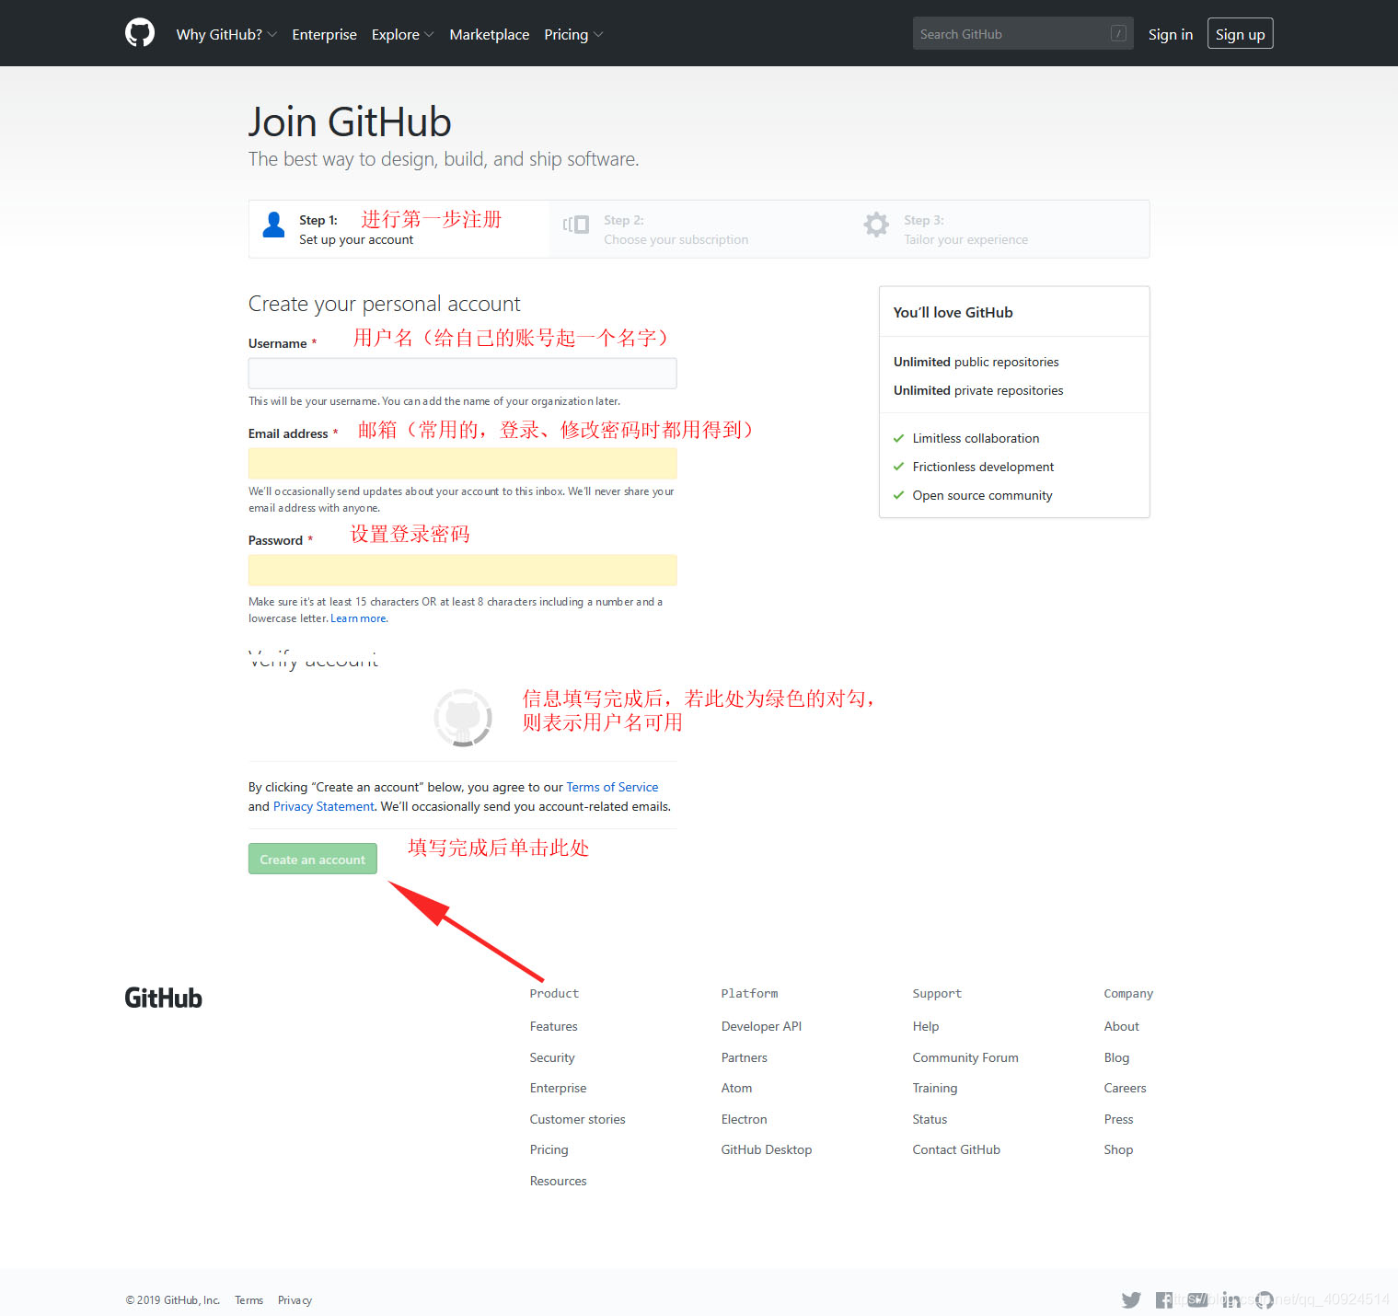Viewport: 1398px width, 1316px height.
Task: Click the 'You'll love GitHub' heading
Action: tap(953, 312)
